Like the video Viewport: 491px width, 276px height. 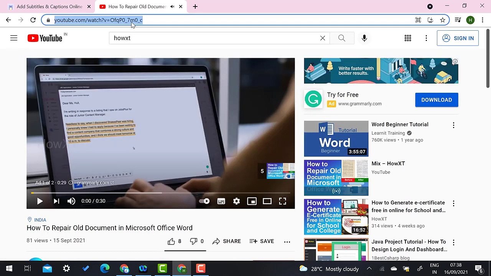point(174,241)
